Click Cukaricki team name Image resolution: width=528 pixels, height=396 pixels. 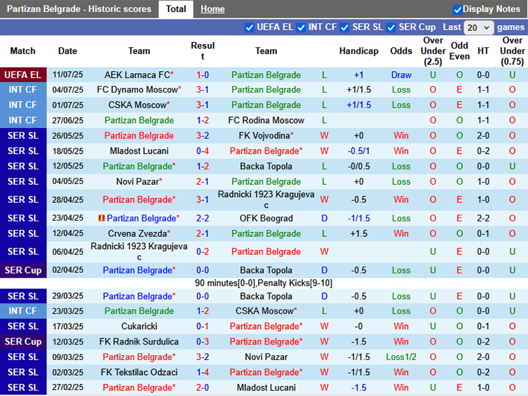(x=139, y=326)
